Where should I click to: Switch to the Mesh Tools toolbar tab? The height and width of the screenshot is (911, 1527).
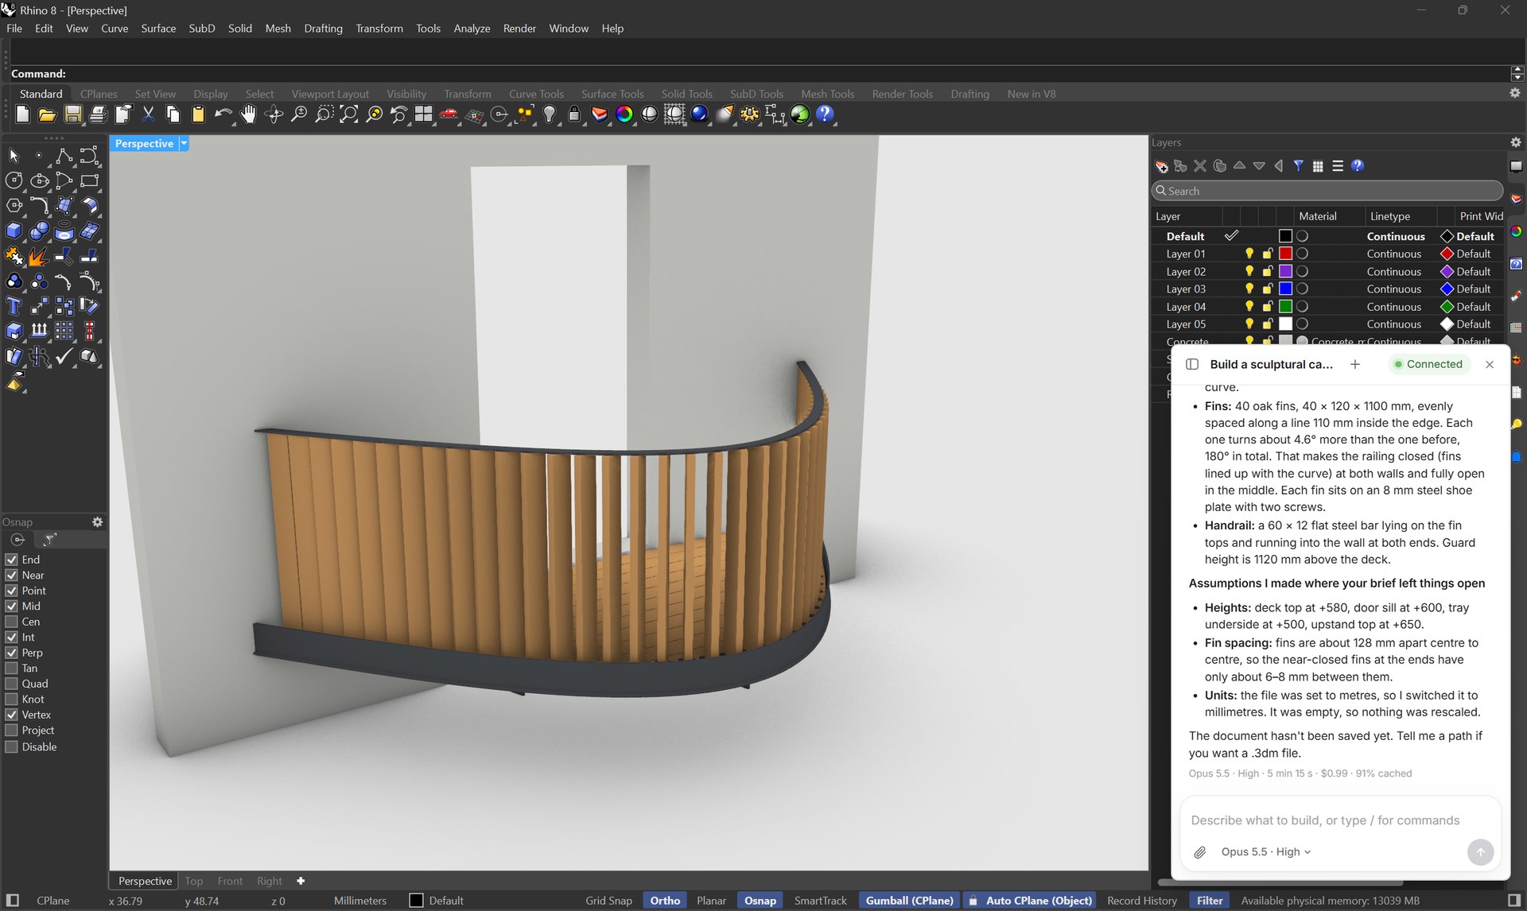coord(827,94)
